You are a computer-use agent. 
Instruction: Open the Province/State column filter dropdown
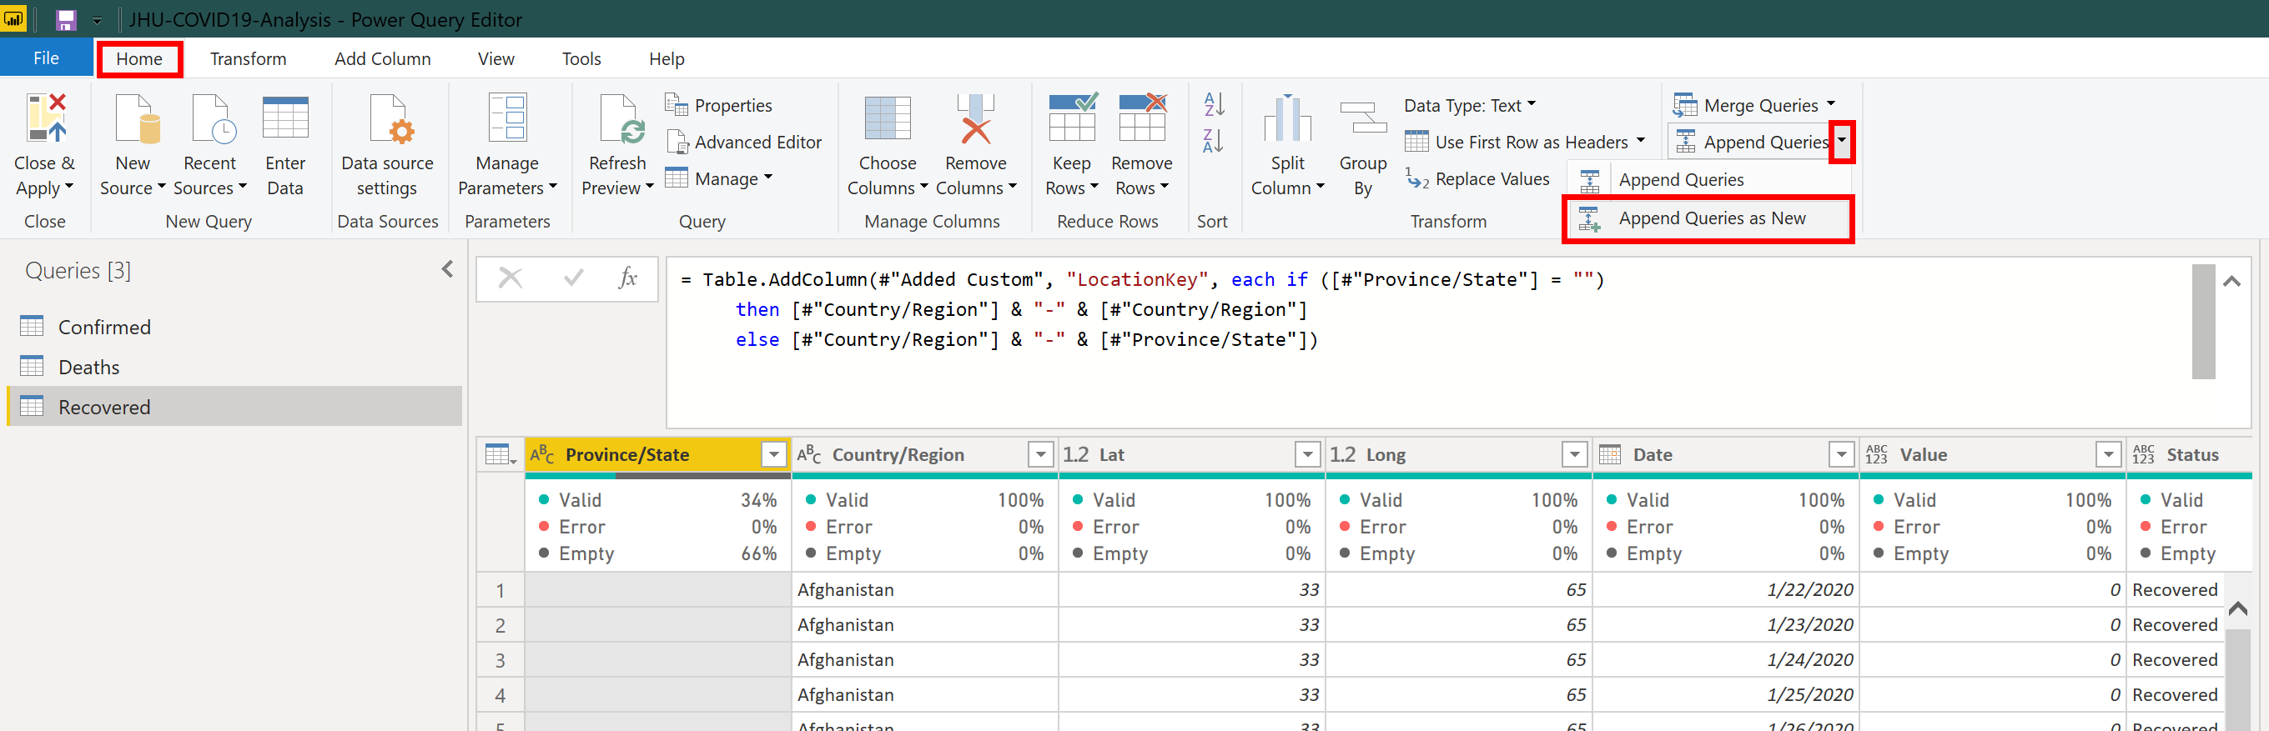[x=773, y=455]
